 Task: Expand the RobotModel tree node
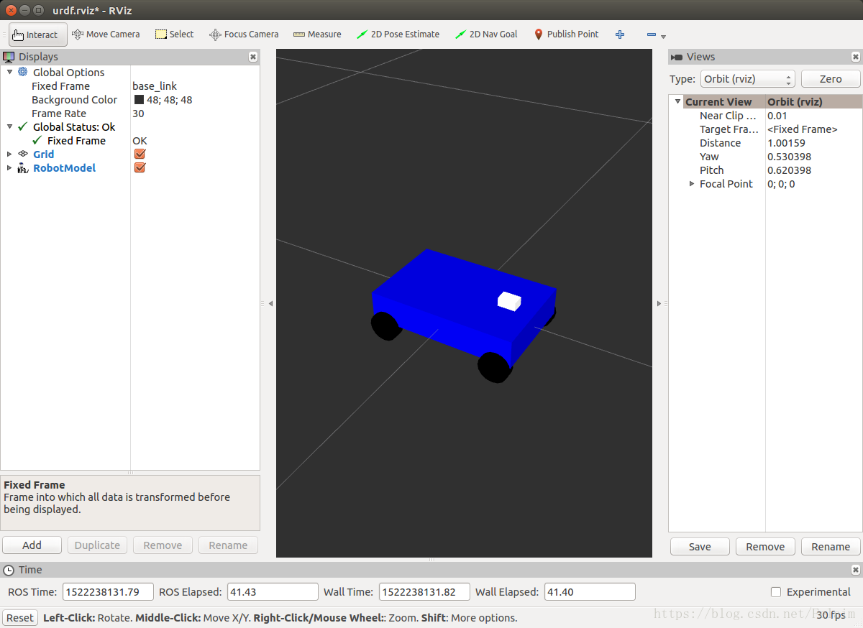(x=9, y=167)
